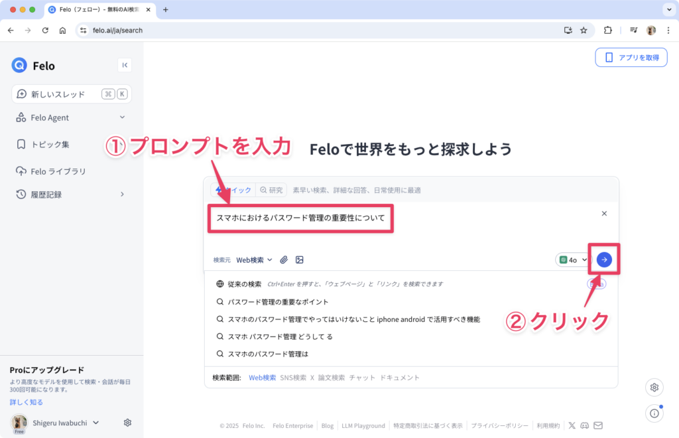
Task: Open Shigeru Iwabuchi account menu
Action: (66, 423)
